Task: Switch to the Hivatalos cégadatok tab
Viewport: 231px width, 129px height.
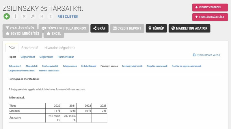Action: coord(60,48)
